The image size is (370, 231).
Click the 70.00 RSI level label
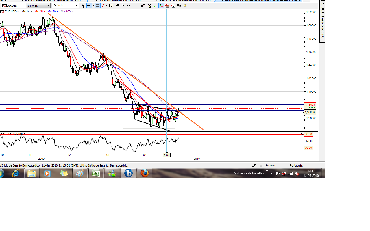click(308, 134)
